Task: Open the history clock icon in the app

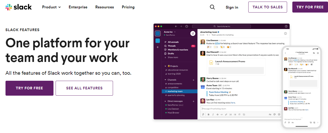Action: pos(186,26)
